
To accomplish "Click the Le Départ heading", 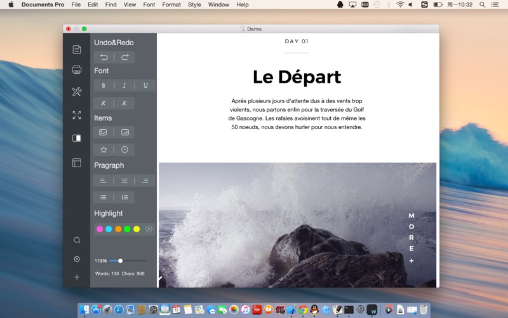I will point(297,77).
